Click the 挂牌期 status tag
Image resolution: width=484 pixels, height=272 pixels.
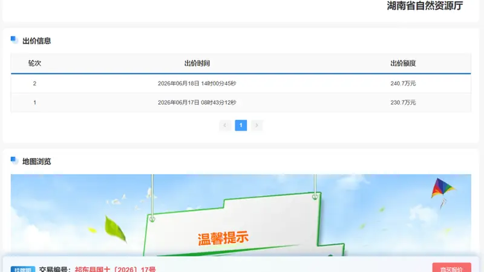tap(23, 269)
